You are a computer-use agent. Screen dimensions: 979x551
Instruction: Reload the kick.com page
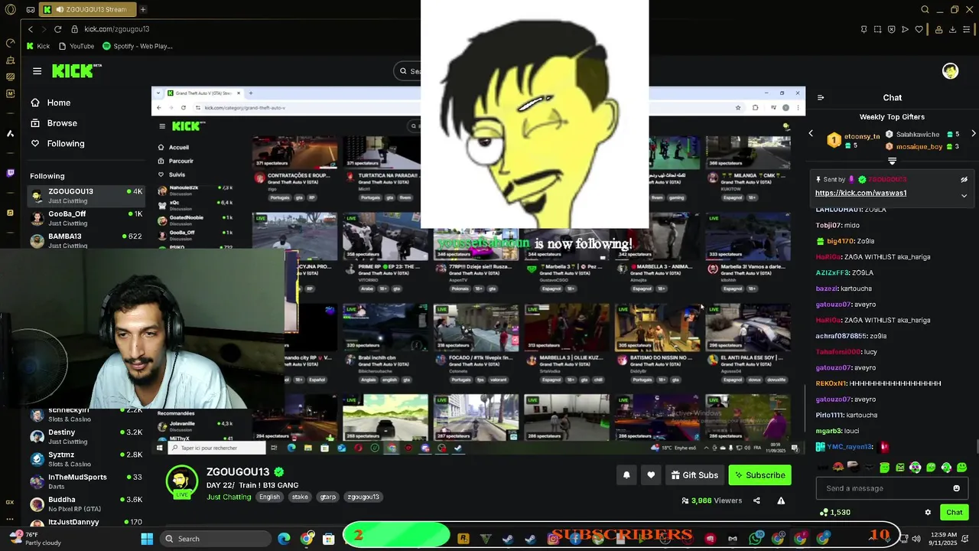tap(57, 29)
